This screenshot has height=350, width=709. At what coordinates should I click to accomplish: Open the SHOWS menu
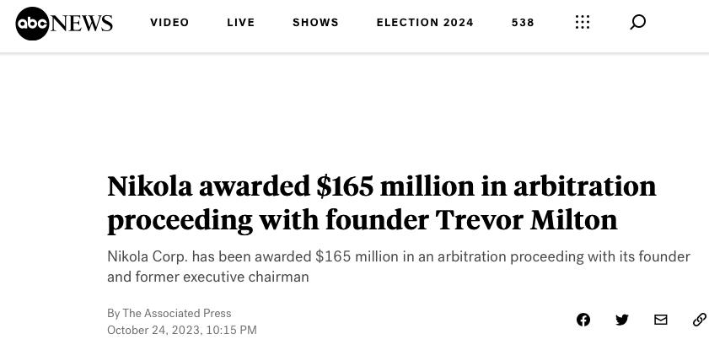click(315, 23)
